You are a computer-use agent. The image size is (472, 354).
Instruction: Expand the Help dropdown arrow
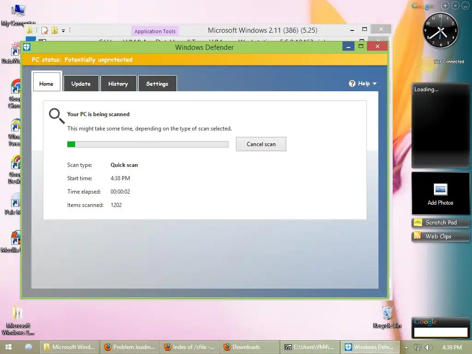(374, 84)
